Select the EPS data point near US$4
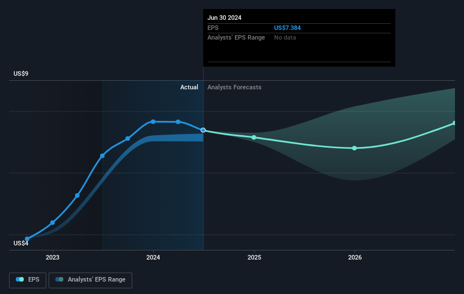Screen dimensions: 464x294 point(27,239)
